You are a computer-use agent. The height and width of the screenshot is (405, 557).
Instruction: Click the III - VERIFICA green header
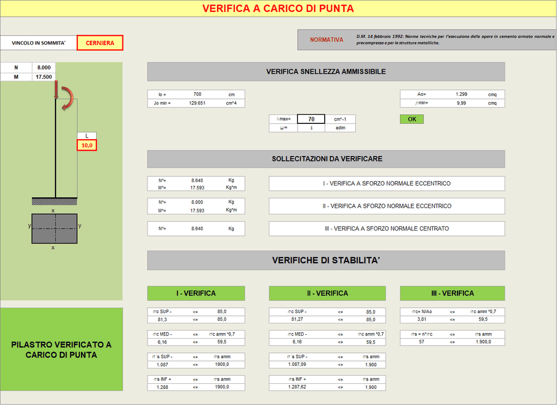[x=452, y=293]
